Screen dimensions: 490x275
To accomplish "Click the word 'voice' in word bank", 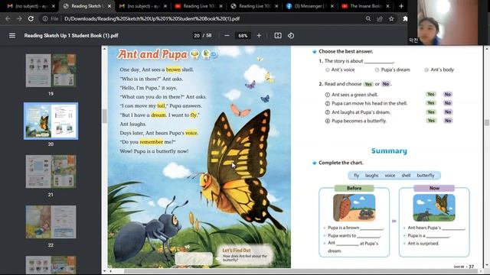I will pyautogui.click(x=390, y=176).
